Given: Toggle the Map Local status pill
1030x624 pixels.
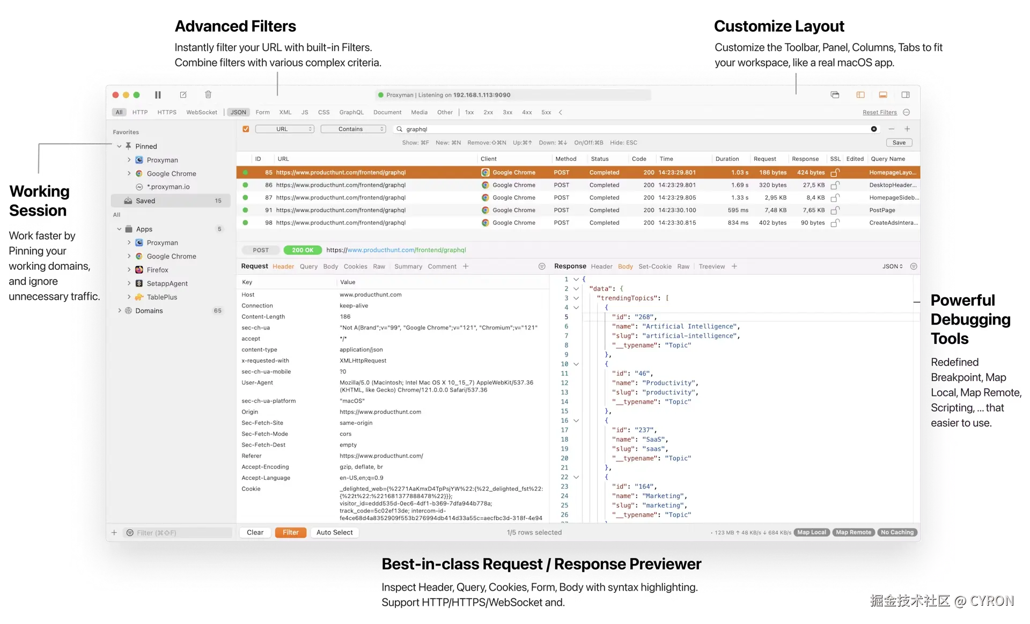Looking at the screenshot, I should (x=812, y=532).
